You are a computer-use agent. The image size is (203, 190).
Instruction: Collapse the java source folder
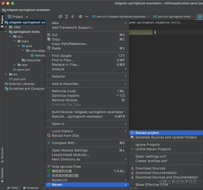19,46
